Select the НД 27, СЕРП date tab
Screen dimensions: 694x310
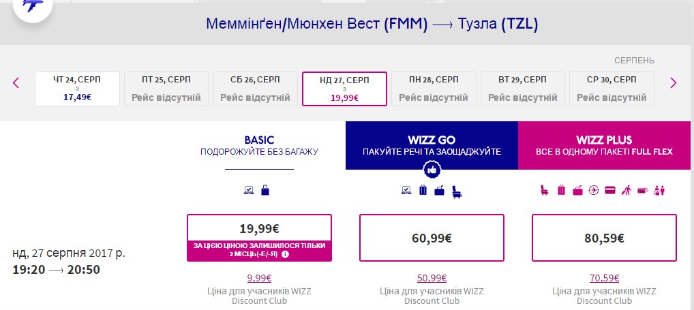pos(344,89)
